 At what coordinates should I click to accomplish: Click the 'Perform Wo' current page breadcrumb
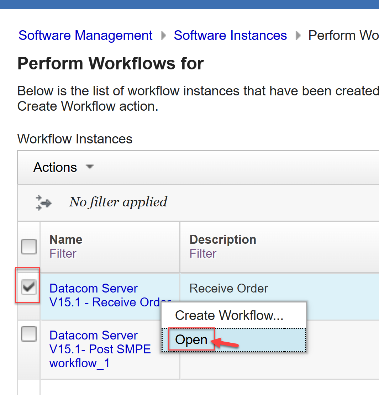point(343,36)
